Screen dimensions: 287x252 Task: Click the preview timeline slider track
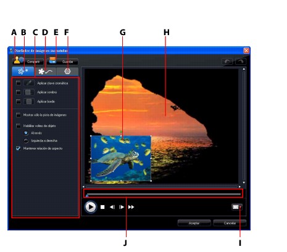[164, 194]
